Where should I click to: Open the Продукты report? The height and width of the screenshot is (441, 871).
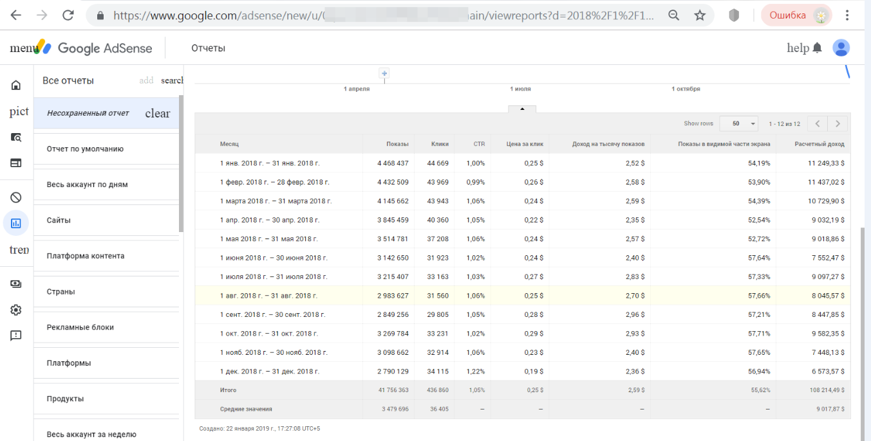(x=106, y=399)
